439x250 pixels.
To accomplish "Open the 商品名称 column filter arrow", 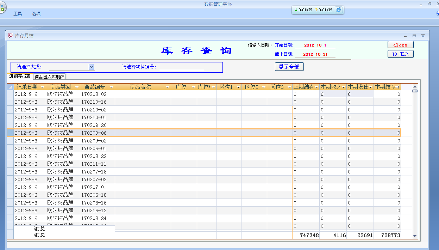I will pos(168,87).
